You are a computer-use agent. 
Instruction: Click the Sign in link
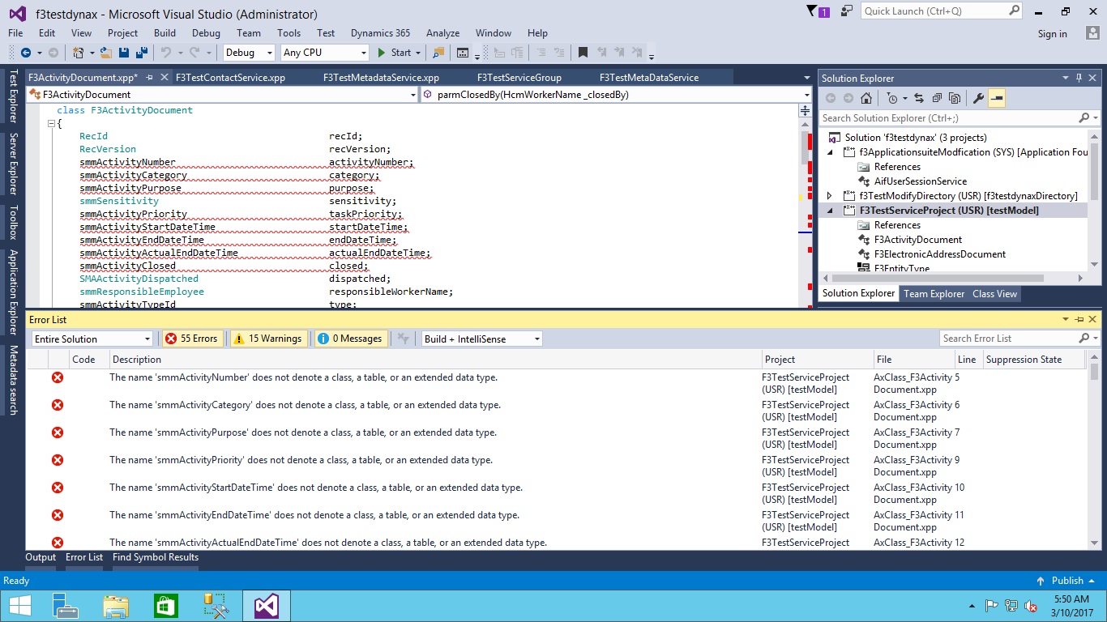tap(1052, 33)
